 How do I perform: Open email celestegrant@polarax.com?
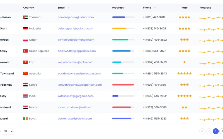pos(75,28)
